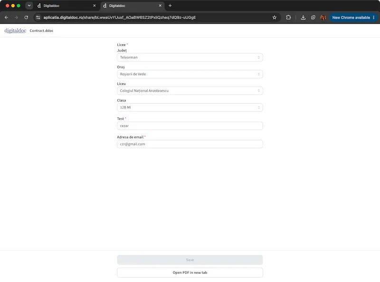This screenshot has height=282, width=380.
Task: Open the Chrome downloads icon
Action: pyautogui.click(x=303, y=18)
